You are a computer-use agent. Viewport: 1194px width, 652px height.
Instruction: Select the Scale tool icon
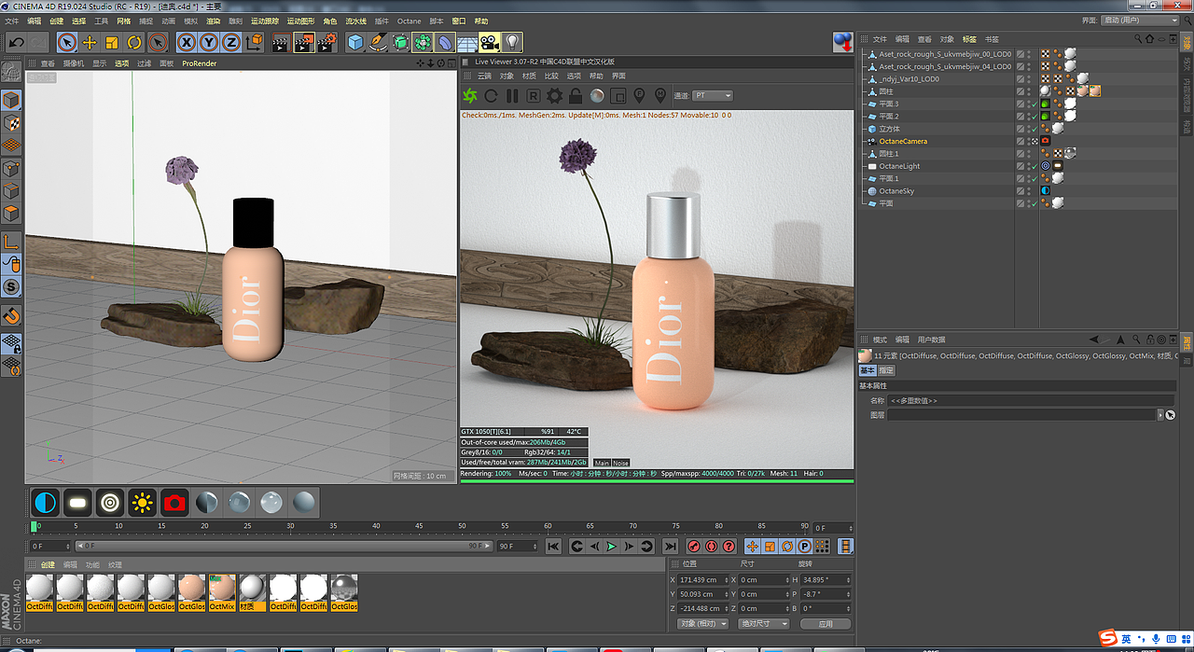[112, 42]
